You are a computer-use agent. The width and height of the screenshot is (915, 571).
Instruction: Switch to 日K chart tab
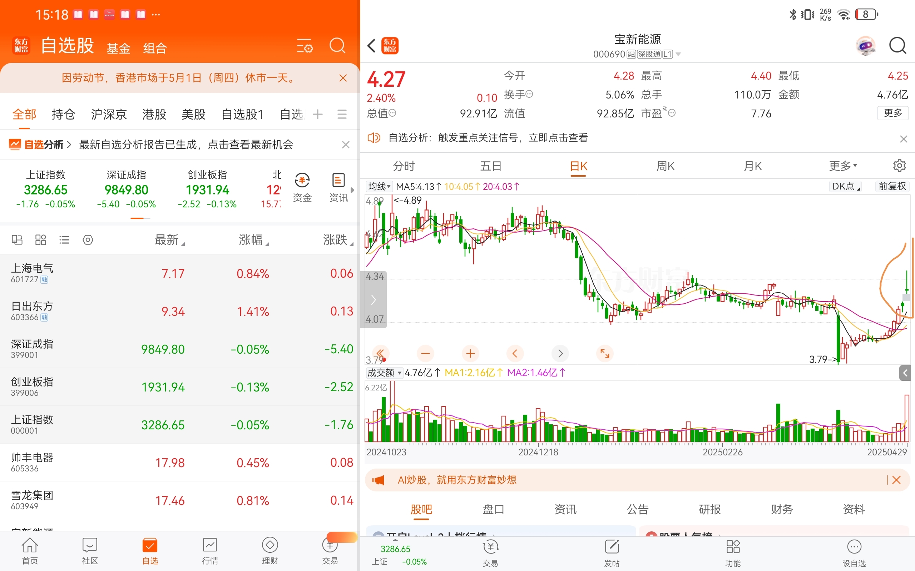pyautogui.click(x=579, y=166)
